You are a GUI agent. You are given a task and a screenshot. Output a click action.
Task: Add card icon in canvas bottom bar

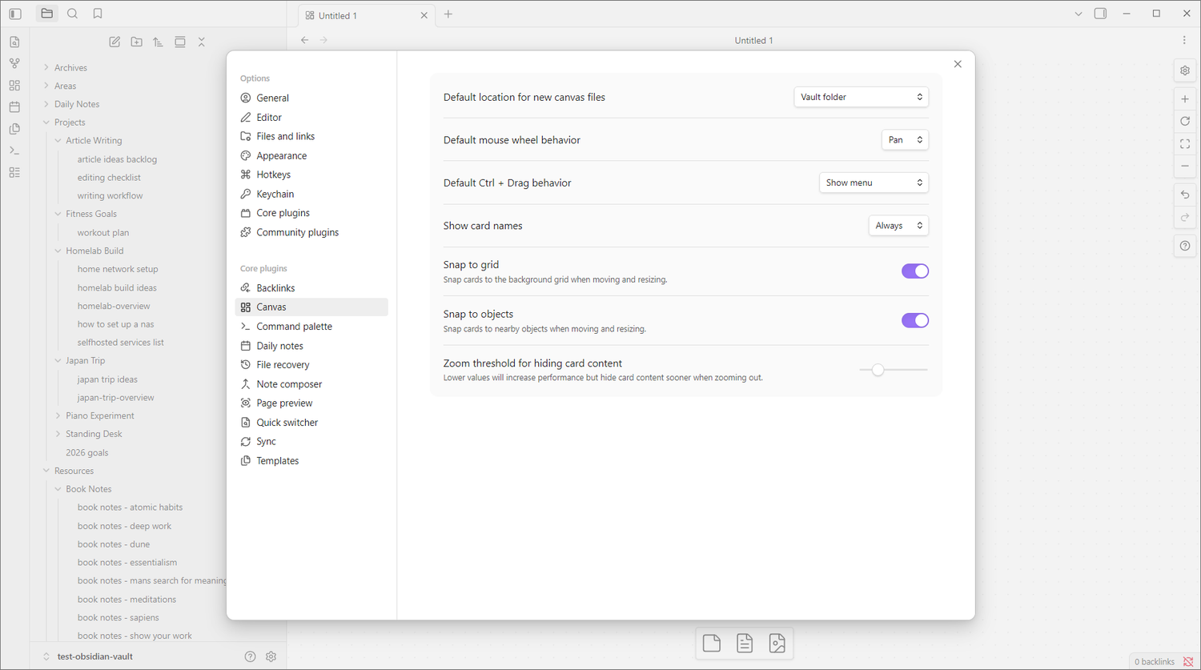[712, 643]
